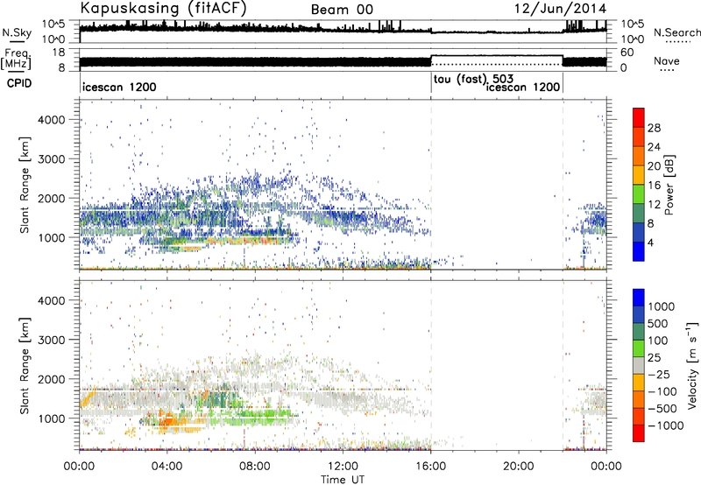Select the '-1000' Velocity colorbar tick
The height and width of the screenshot is (485, 701).
coord(666,425)
